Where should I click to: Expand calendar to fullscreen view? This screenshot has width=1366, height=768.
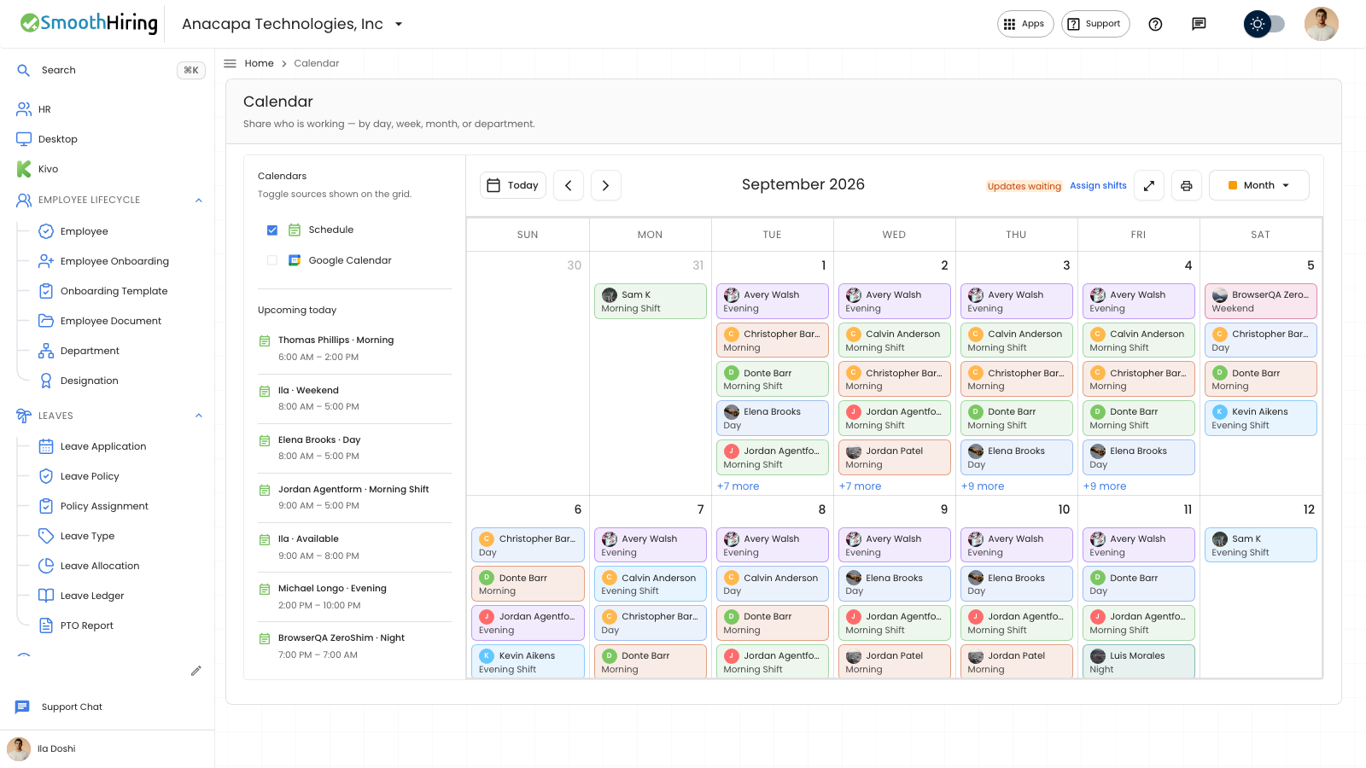click(1149, 185)
